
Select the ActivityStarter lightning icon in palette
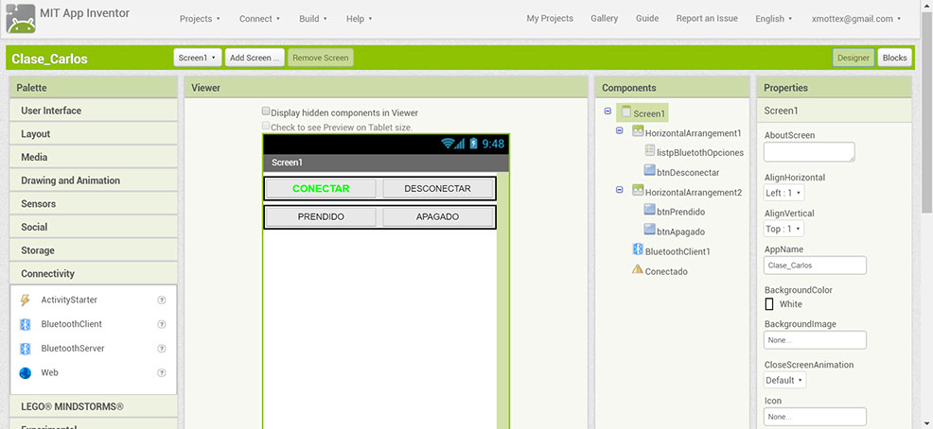pos(25,300)
